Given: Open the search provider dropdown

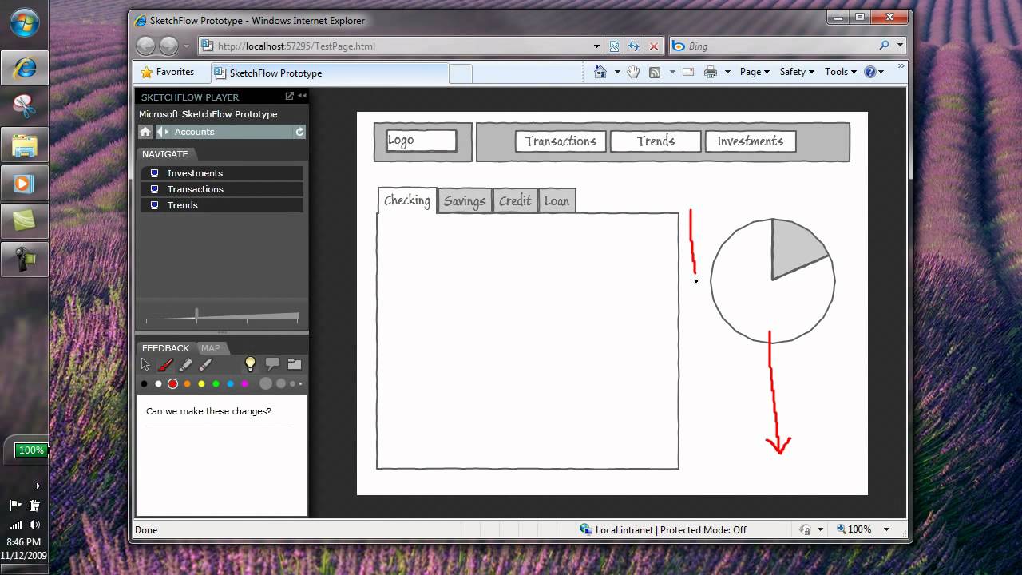Looking at the screenshot, I should (900, 46).
